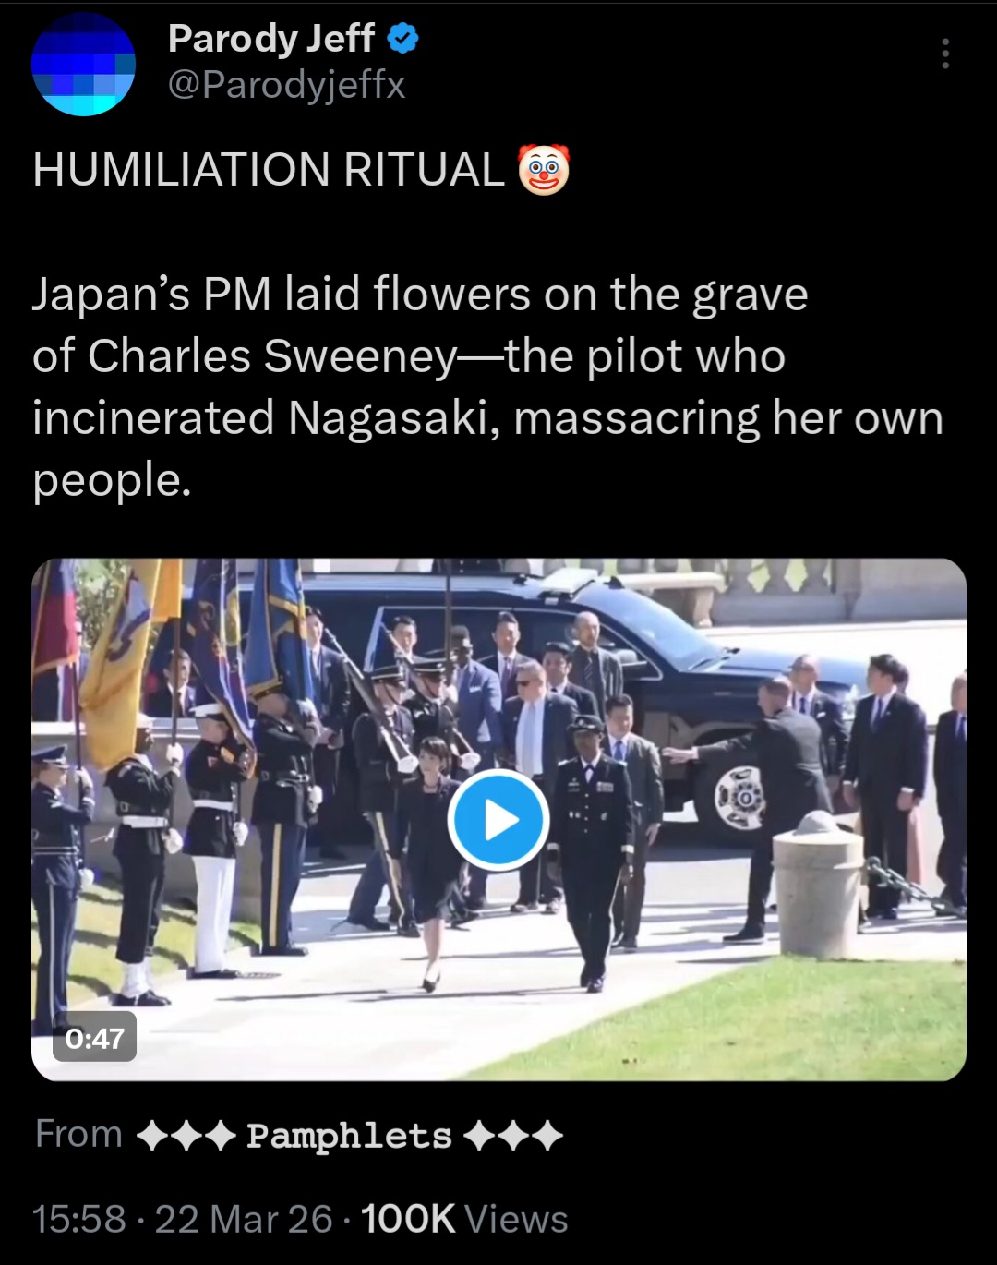View the 100K Views count
This screenshot has height=1265, width=997.
click(x=464, y=1219)
